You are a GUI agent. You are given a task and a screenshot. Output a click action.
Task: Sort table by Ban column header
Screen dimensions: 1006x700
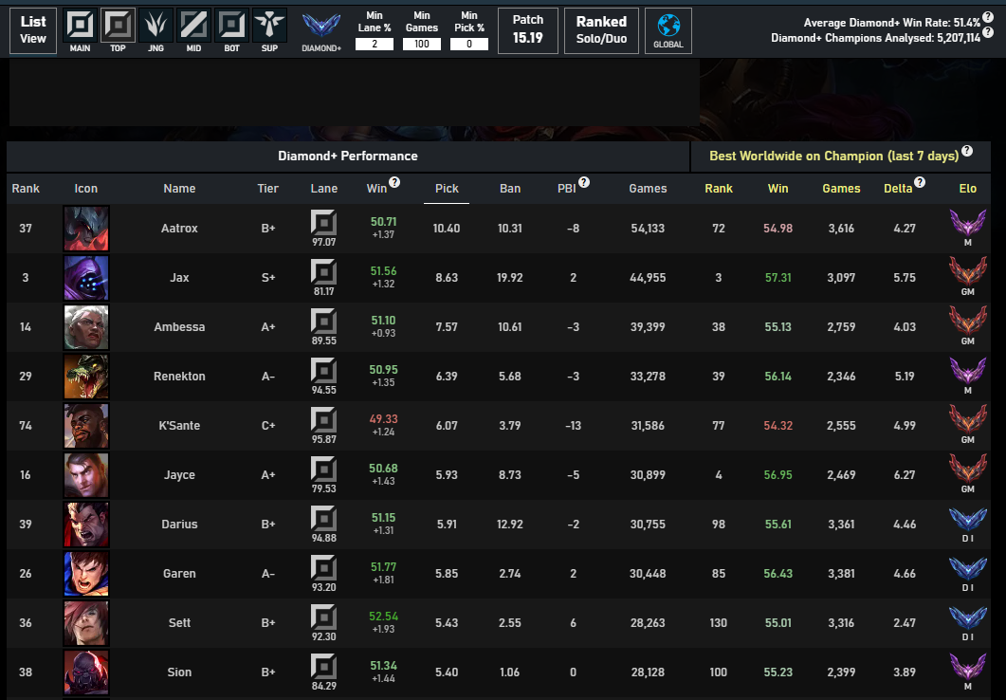tap(510, 189)
